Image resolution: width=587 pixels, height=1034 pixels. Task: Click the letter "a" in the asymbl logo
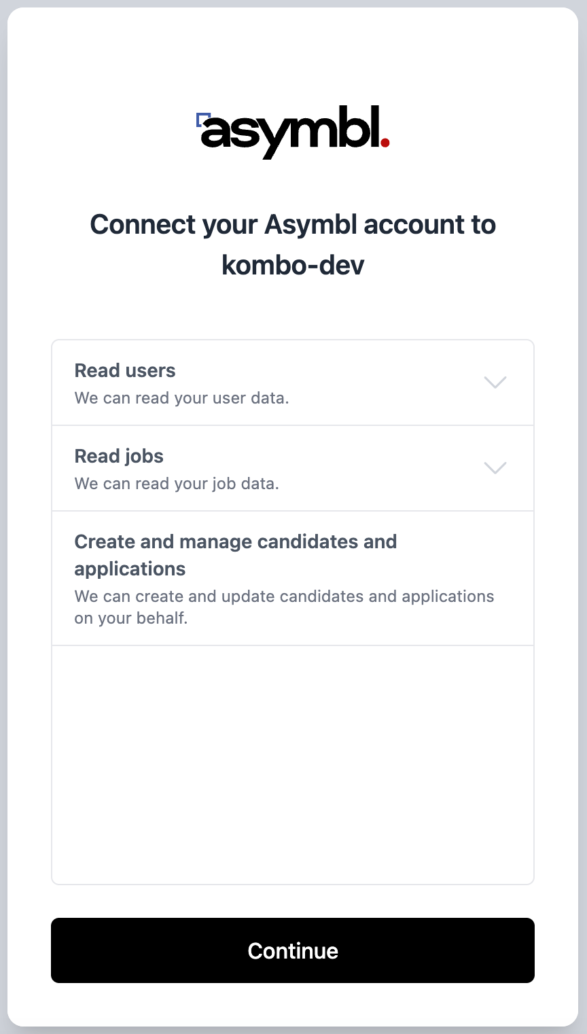[x=217, y=134]
